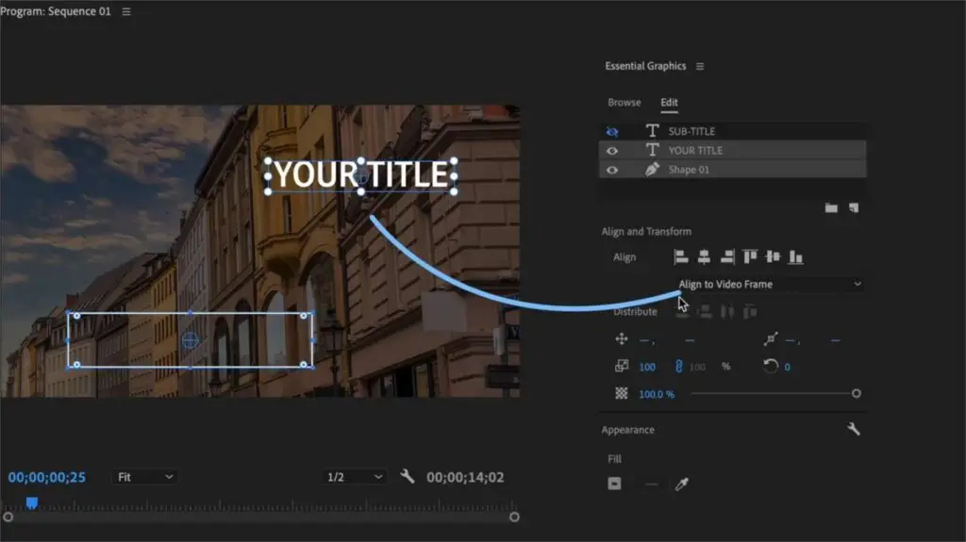Click the align bottom icon
966x542 pixels.
coord(795,256)
